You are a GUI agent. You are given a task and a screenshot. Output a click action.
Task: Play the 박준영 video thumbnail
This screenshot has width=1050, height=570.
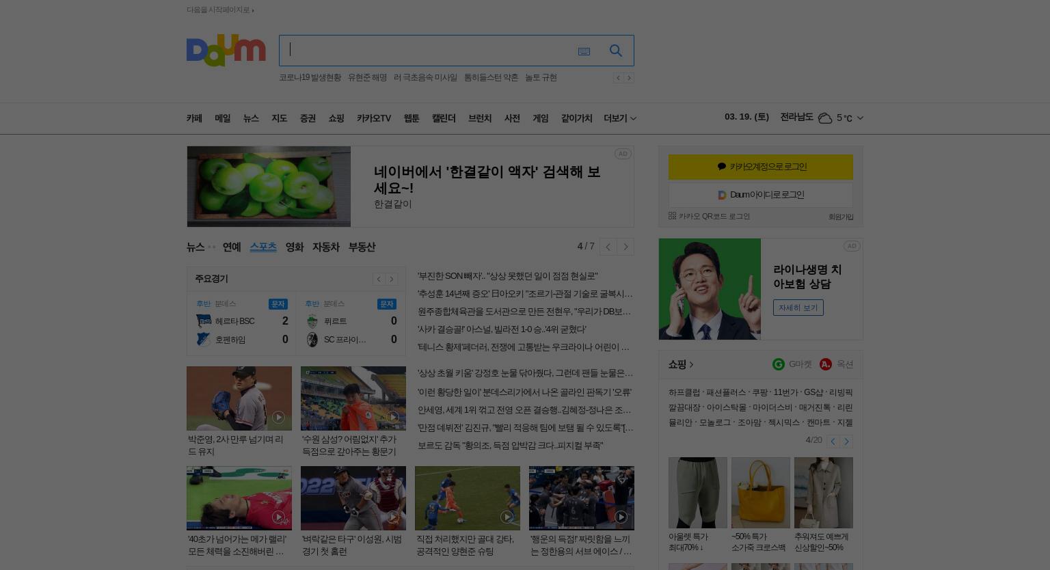(239, 398)
